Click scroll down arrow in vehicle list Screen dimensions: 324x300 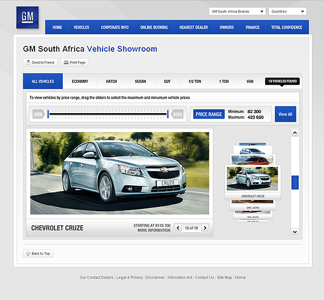tap(295, 232)
